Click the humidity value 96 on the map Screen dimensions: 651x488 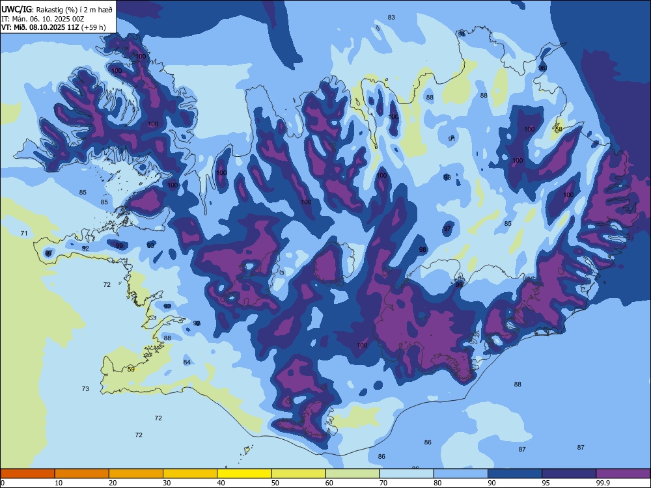point(542,68)
